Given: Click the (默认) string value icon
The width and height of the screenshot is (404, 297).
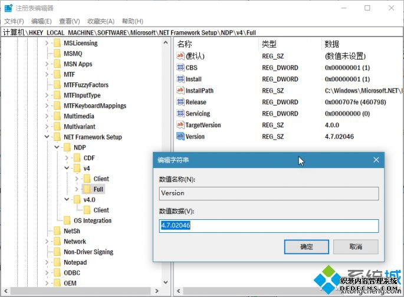Looking at the screenshot, I should pos(180,56).
